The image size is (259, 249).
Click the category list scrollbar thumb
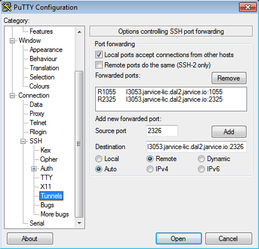point(79,144)
